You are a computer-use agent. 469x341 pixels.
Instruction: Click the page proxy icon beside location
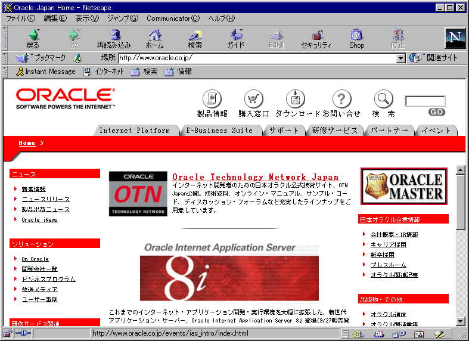[x=78, y=58]
